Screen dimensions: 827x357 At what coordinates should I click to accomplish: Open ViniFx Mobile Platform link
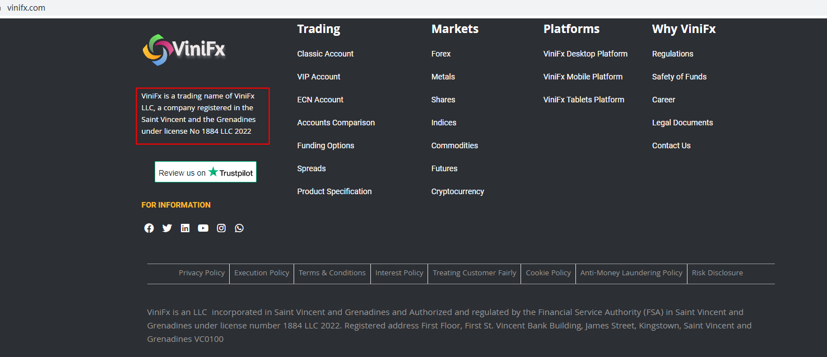[583, 77]
